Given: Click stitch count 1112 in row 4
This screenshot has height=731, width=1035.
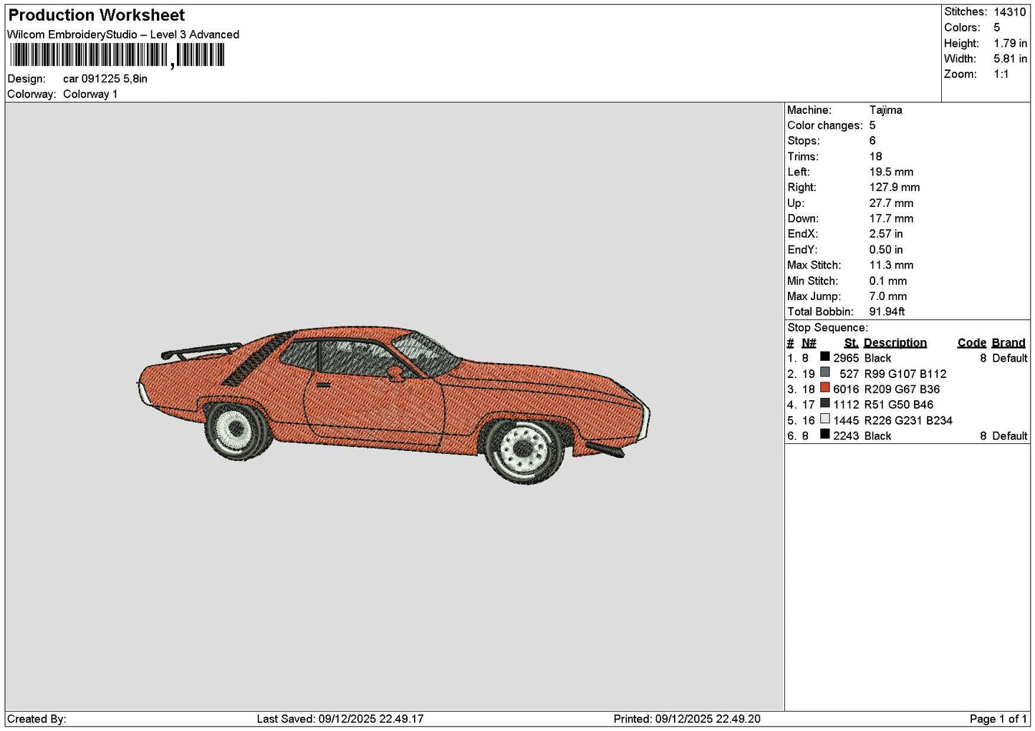Looking at the screenshot, I should 846,405.
